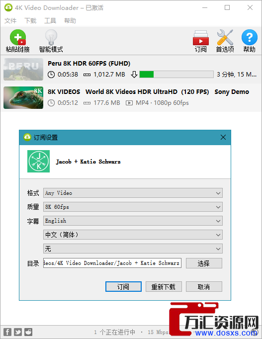
Task: Click the Jacob + Katie Schwarz channel avatar
Action: pyautogui.click(x=38, y=161)
